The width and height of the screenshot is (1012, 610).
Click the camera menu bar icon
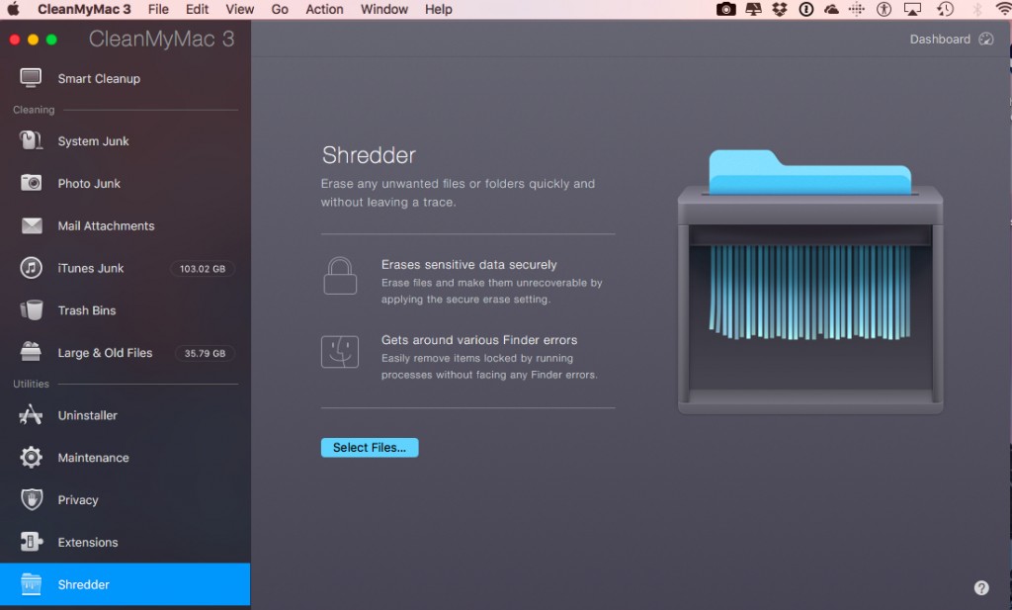point(726,9)
